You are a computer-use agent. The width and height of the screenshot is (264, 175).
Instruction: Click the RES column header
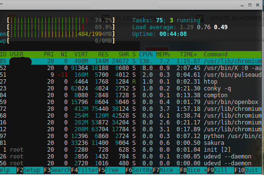[103, 54]
